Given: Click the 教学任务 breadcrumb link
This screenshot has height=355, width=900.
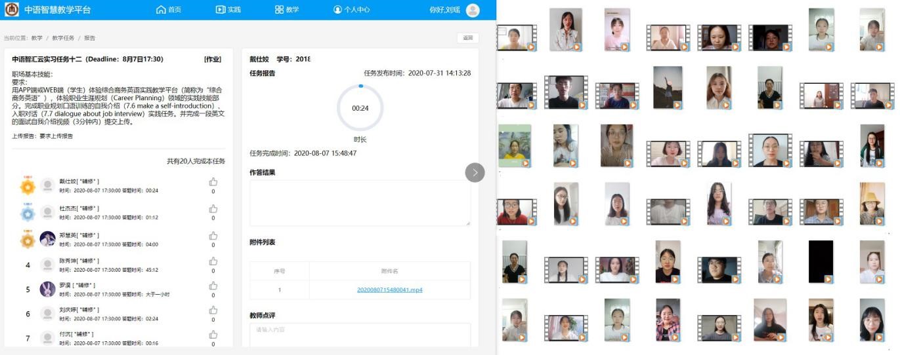Looking at the screenshot, I should point(63,38).
